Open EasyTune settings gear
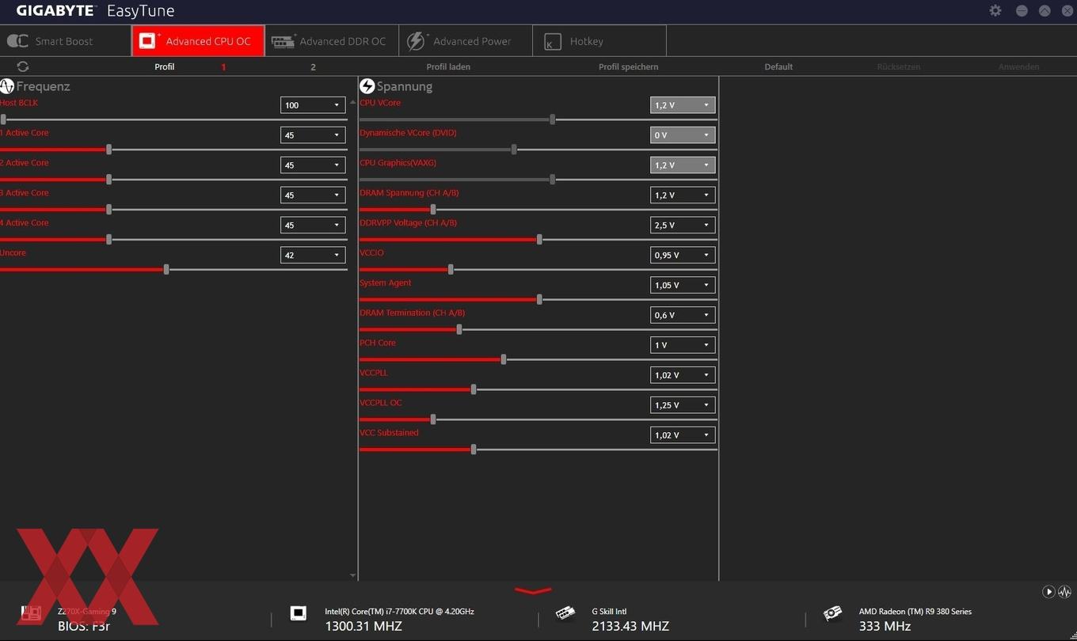The height and width of the screenshot is (641, 1077). (995, 11)
